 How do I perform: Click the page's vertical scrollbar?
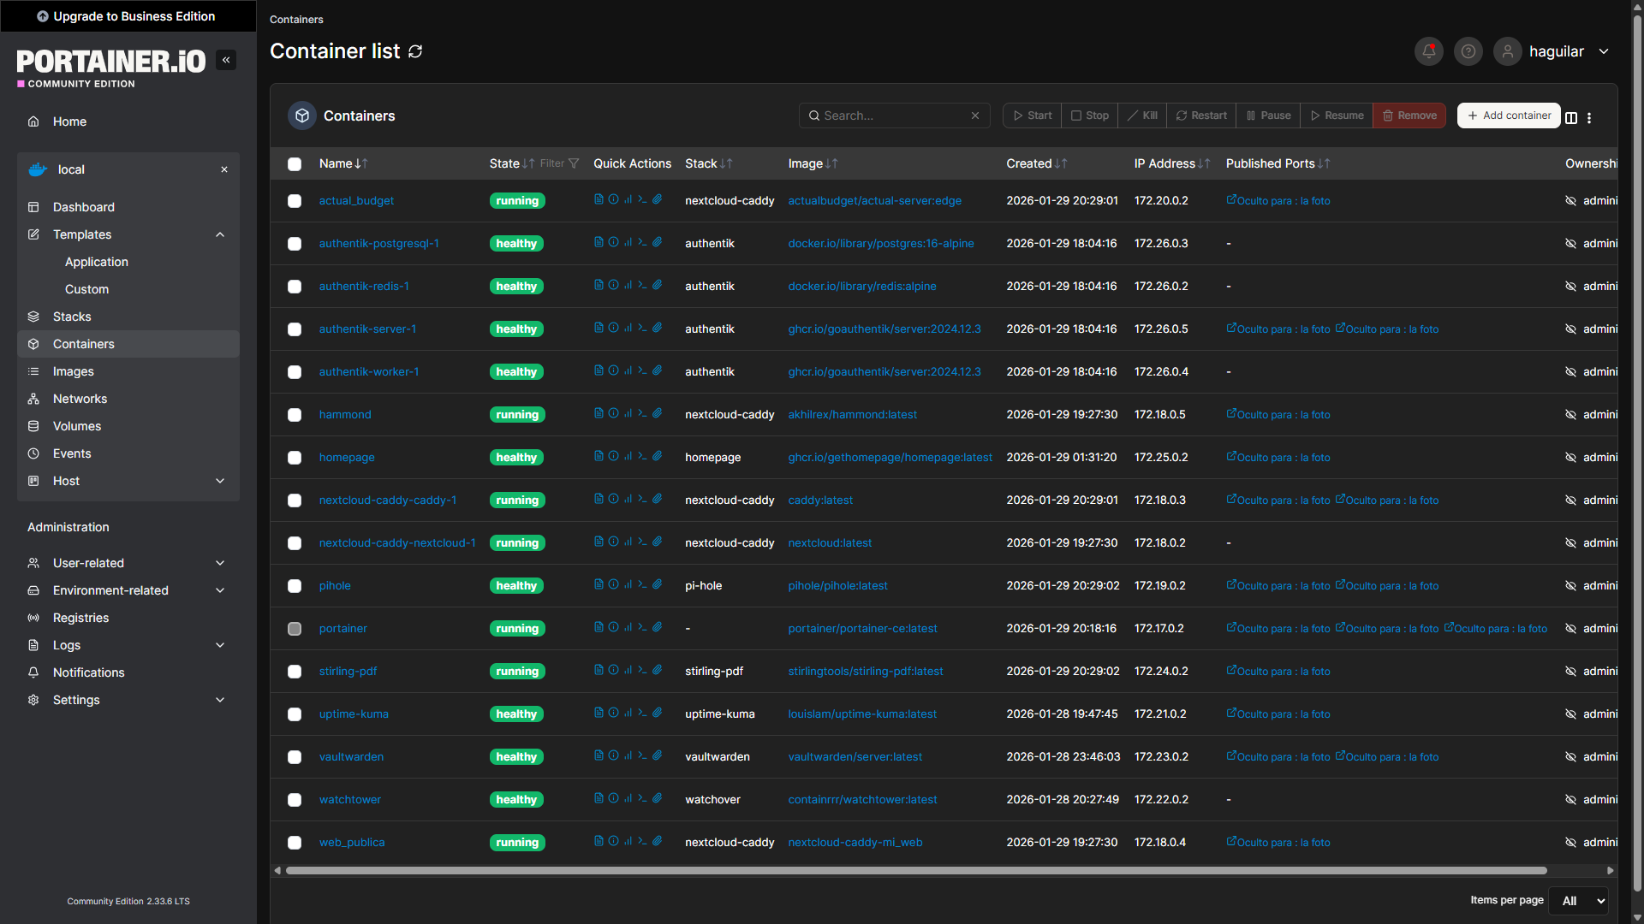coord(1637,453)
